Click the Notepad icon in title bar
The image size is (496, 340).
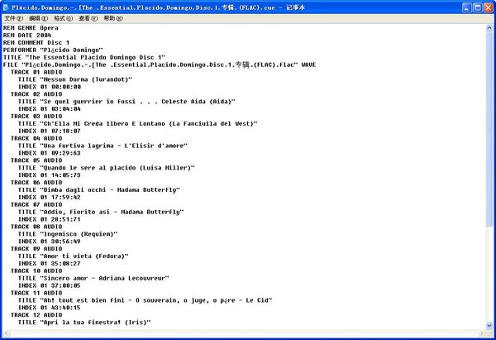6,7
